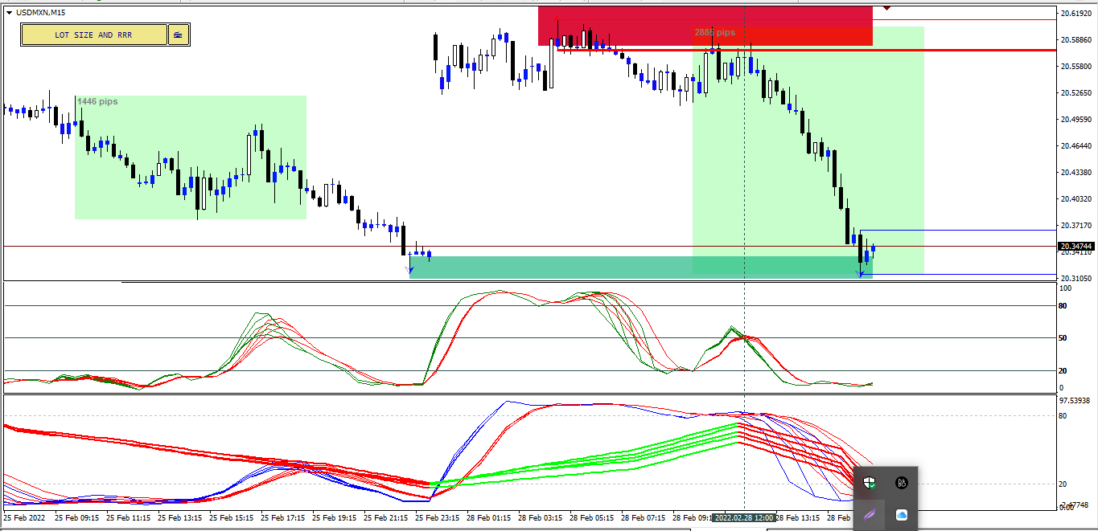This screenshot has height=531, width=1098.
Task: Click the red chart shift triangle at top
Action: [x=886, y=7]
